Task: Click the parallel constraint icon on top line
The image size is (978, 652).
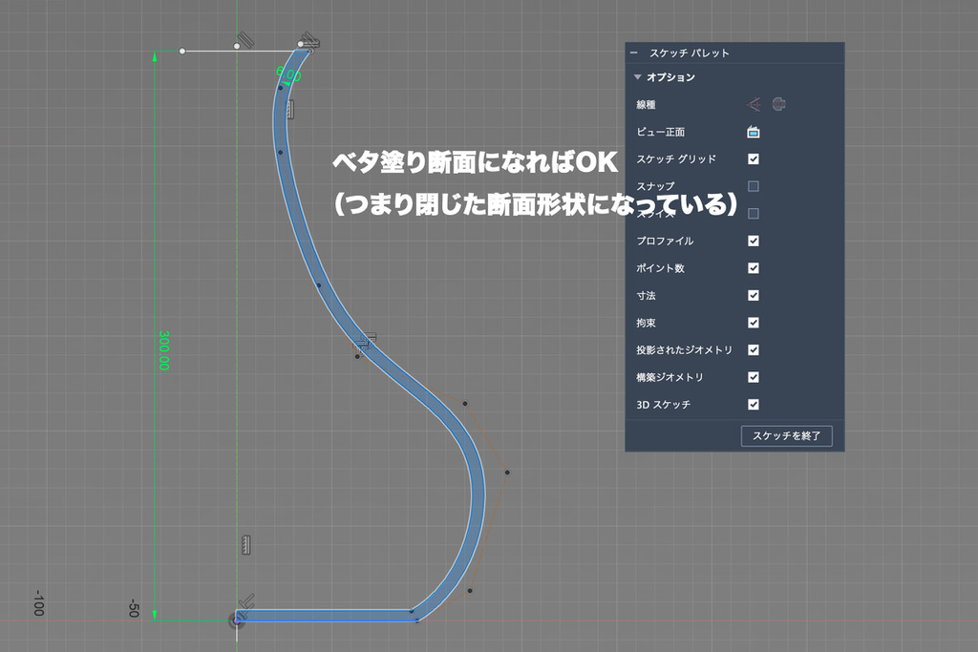Action: (244, 41)
